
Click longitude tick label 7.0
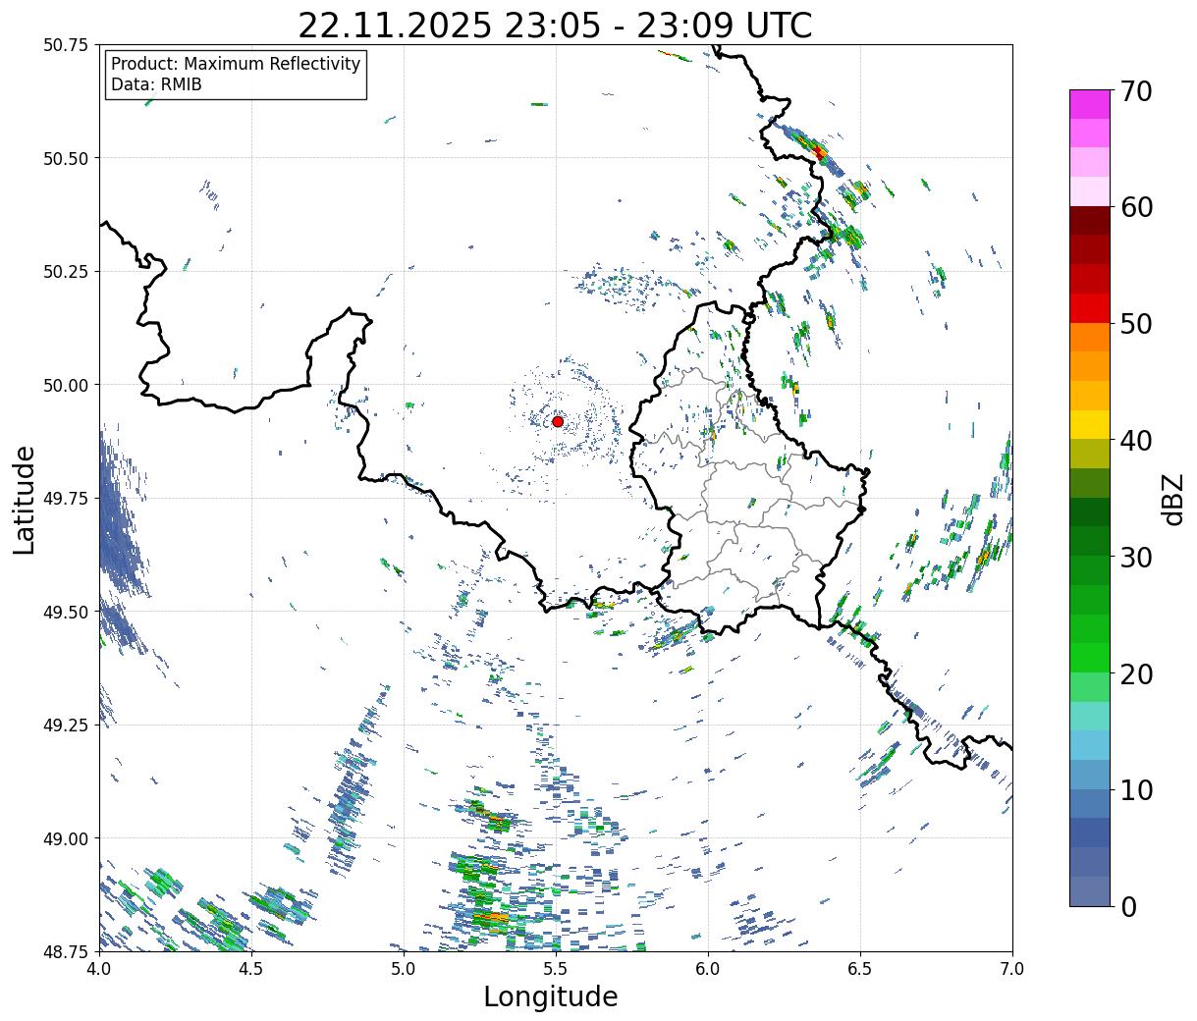[1012, 969]
